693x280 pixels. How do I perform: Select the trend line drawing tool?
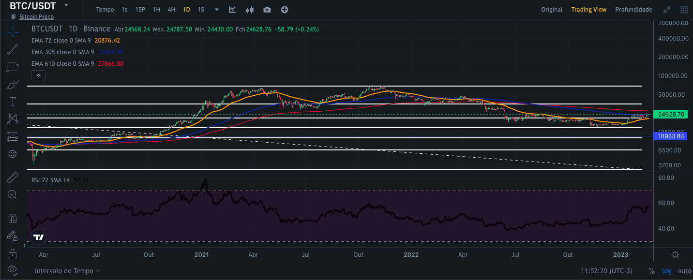13,49
